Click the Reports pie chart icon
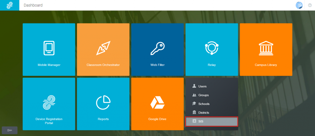The image size is (315, 136). click(x=103, y=103)
